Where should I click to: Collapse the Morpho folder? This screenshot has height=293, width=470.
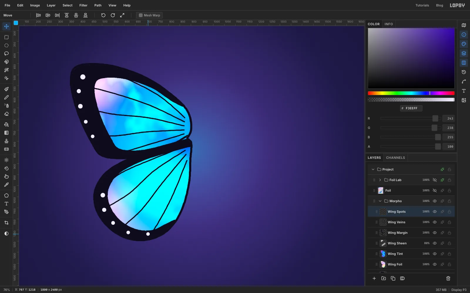pyautogui.click(x=380, y=201)
